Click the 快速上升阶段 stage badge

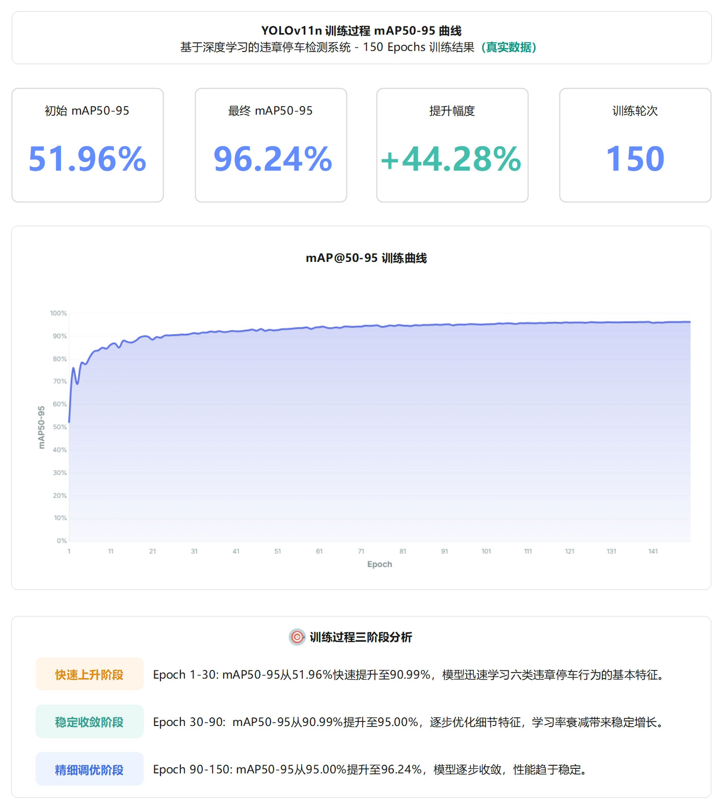point(89,675)
